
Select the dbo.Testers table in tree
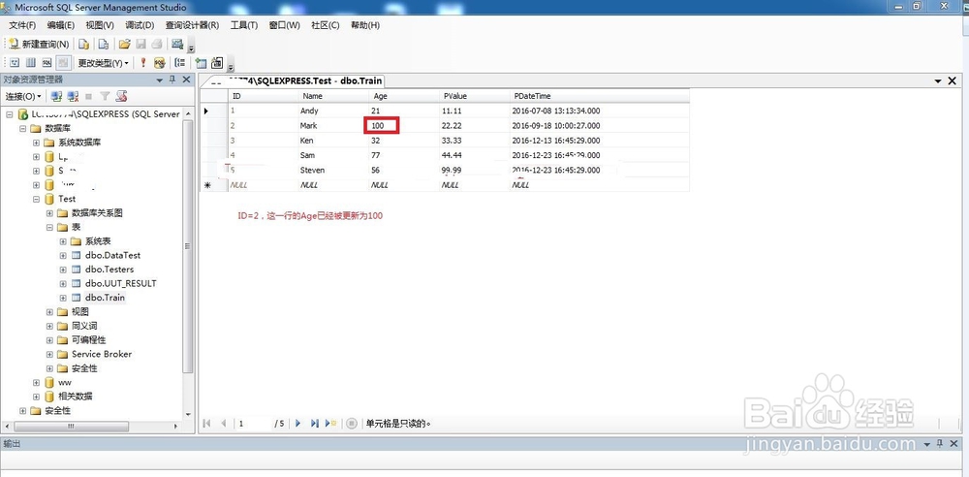tap(109, 270)
